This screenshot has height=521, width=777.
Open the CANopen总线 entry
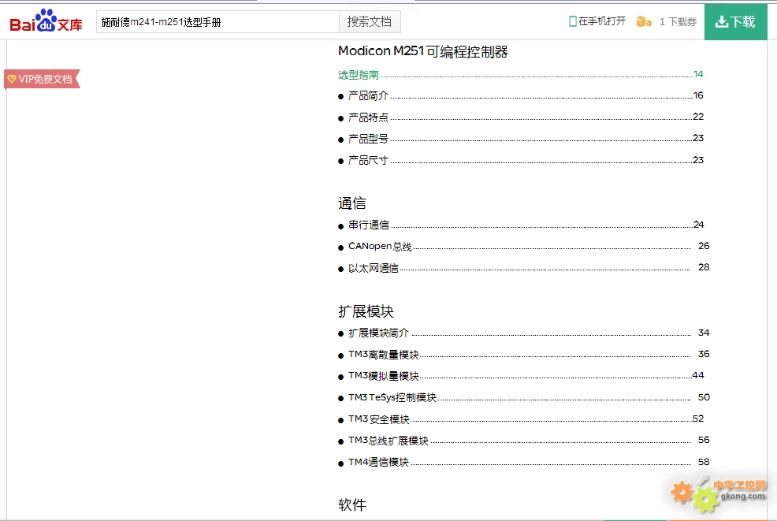380,247
